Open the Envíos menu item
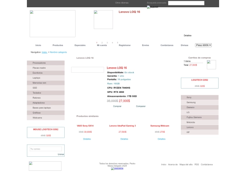Viewport: 246px width, 184px height. click(x=145, y=45)
